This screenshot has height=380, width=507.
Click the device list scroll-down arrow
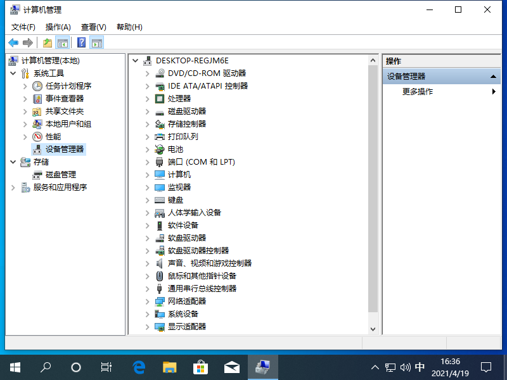(x=373, y=329)
